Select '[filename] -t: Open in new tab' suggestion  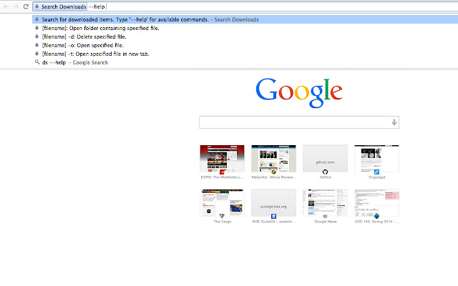pos(245,54)
